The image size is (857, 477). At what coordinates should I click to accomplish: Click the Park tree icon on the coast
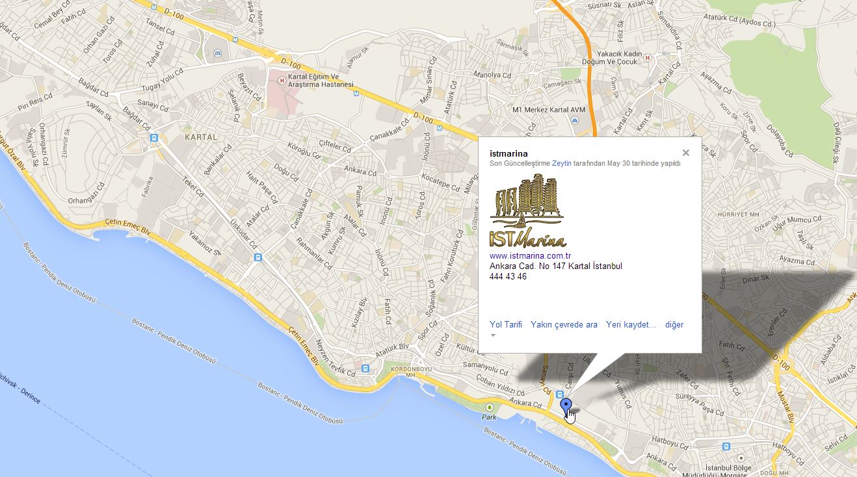click(490, 407)
